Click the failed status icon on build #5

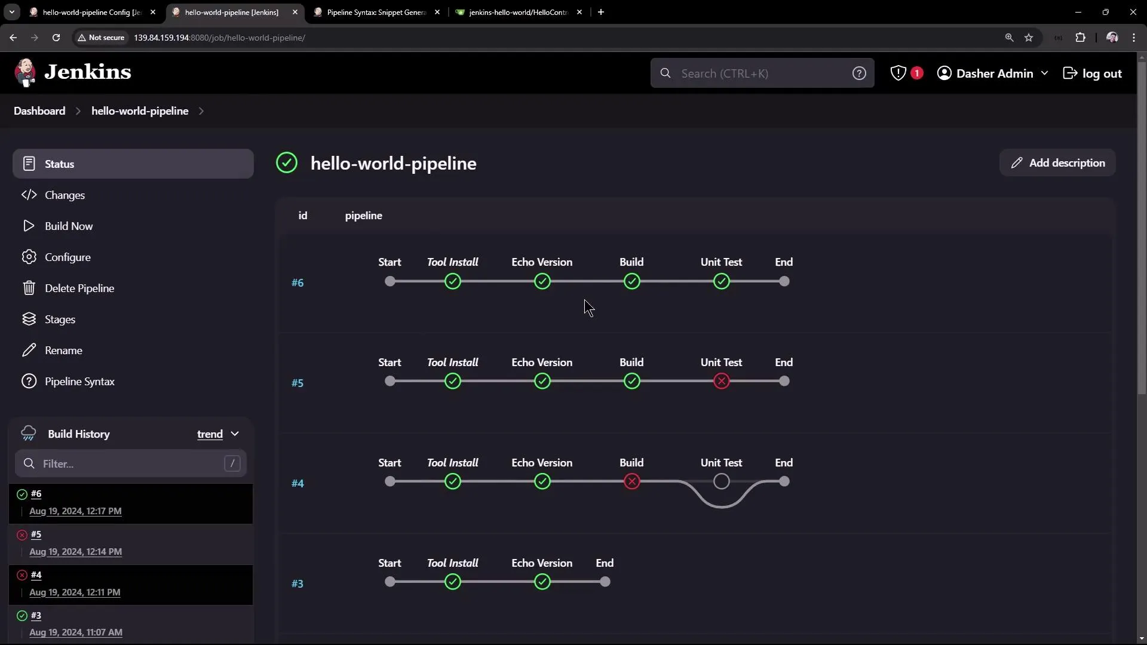point(22,535)
